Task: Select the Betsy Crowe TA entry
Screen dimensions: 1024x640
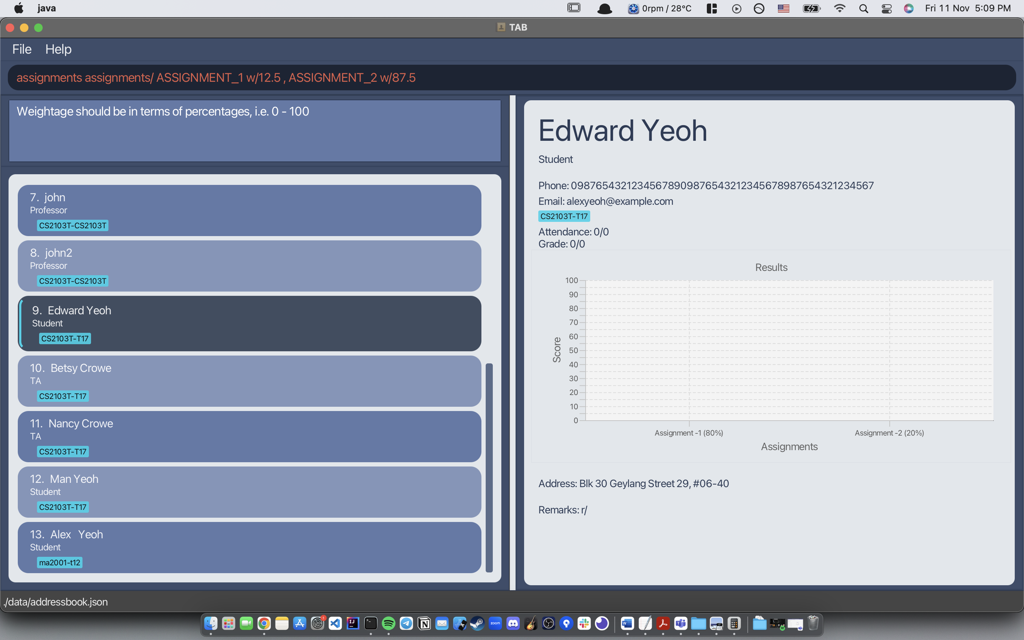Action: pyautogui.click(x=250, y=381)
